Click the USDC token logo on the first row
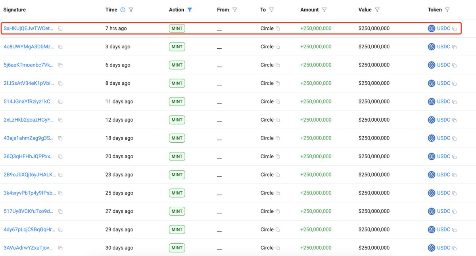This screenshot has height=256, width=476. (x=431, y=28)
